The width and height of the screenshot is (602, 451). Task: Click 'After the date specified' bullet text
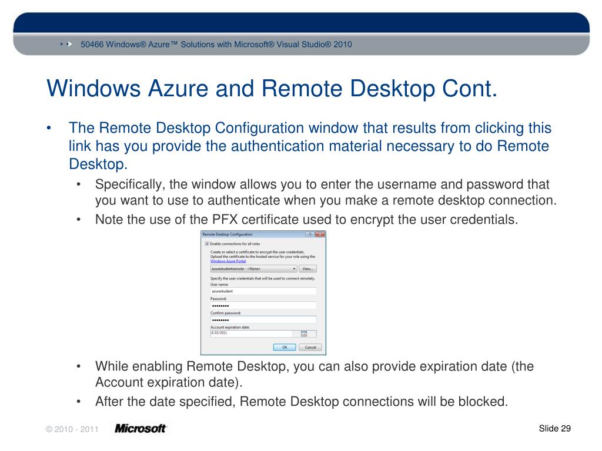tap(302, 402)
